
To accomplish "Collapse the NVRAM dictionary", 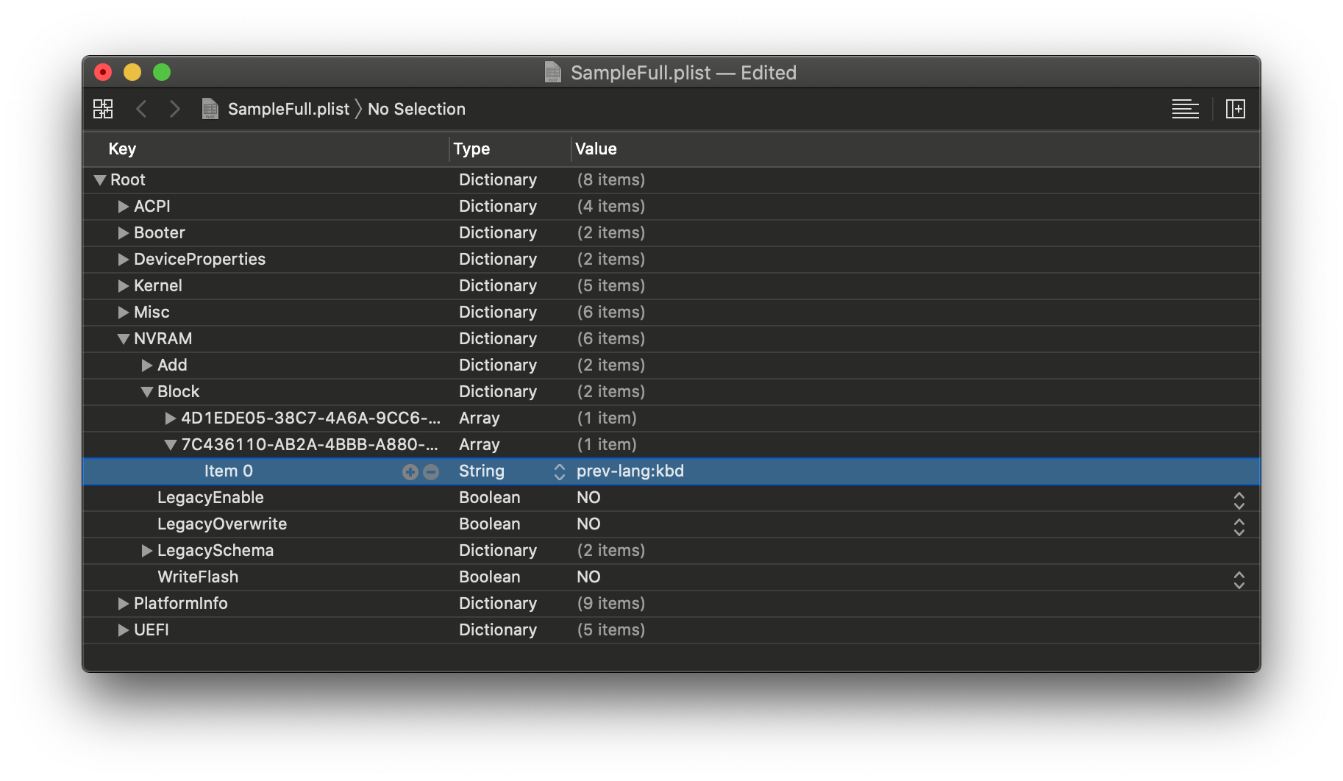I will 124,339.
